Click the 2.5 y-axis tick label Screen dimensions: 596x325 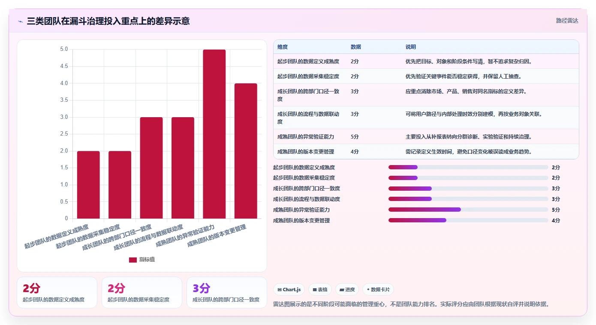click(x=64, y=134)
